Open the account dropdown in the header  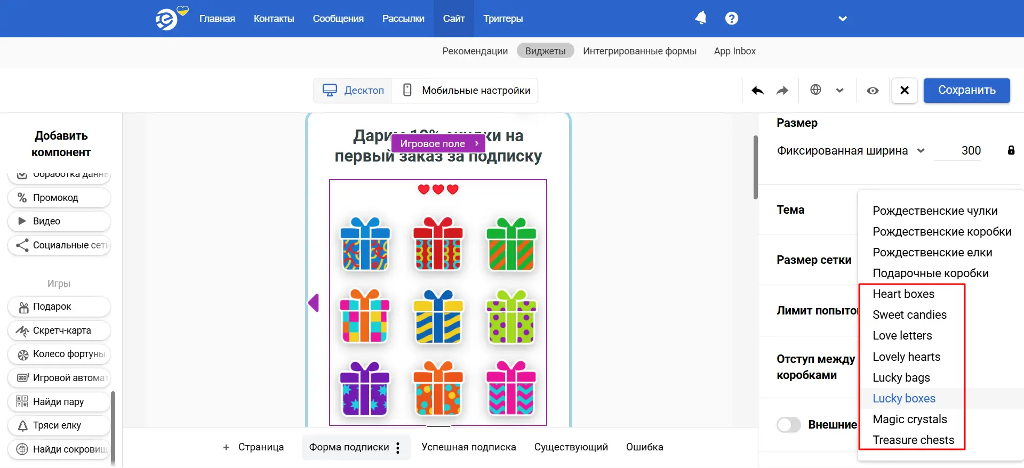pyautogui.click(x=842, y=19)
